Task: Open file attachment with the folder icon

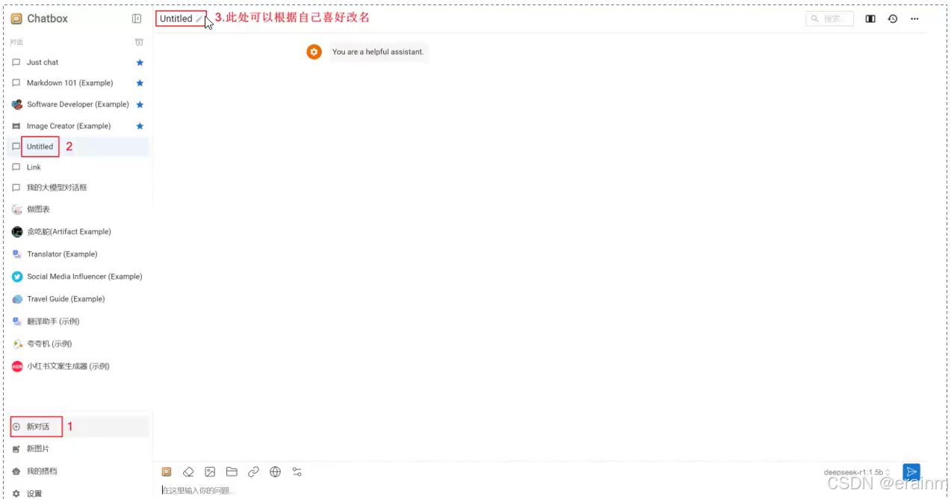Action: point(232,471)
